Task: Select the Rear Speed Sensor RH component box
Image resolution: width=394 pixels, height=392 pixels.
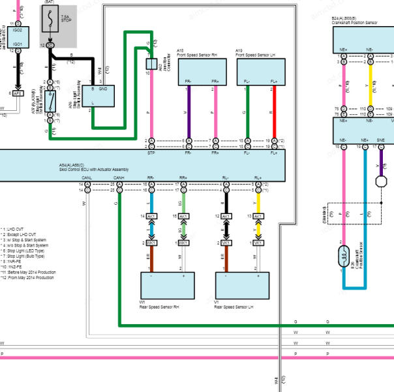Action: click(x=168, y=286)
